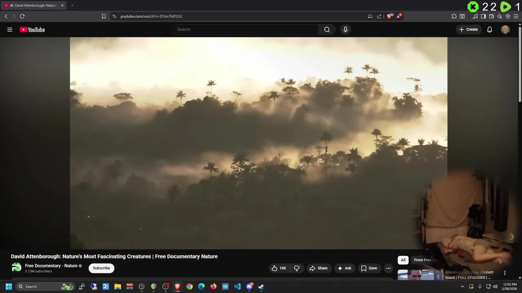Viewport: 522px width, 293px height.
Task: Dislike the video with thumbs down
Action: click(x=296, y=268)
